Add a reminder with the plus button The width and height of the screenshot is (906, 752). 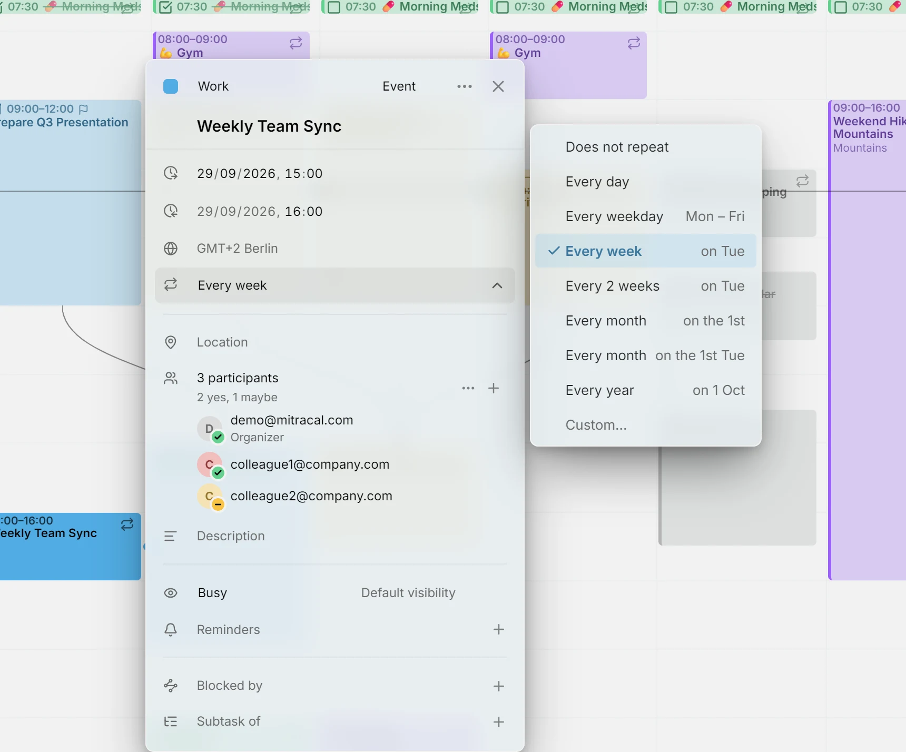(x=499, y=629)
